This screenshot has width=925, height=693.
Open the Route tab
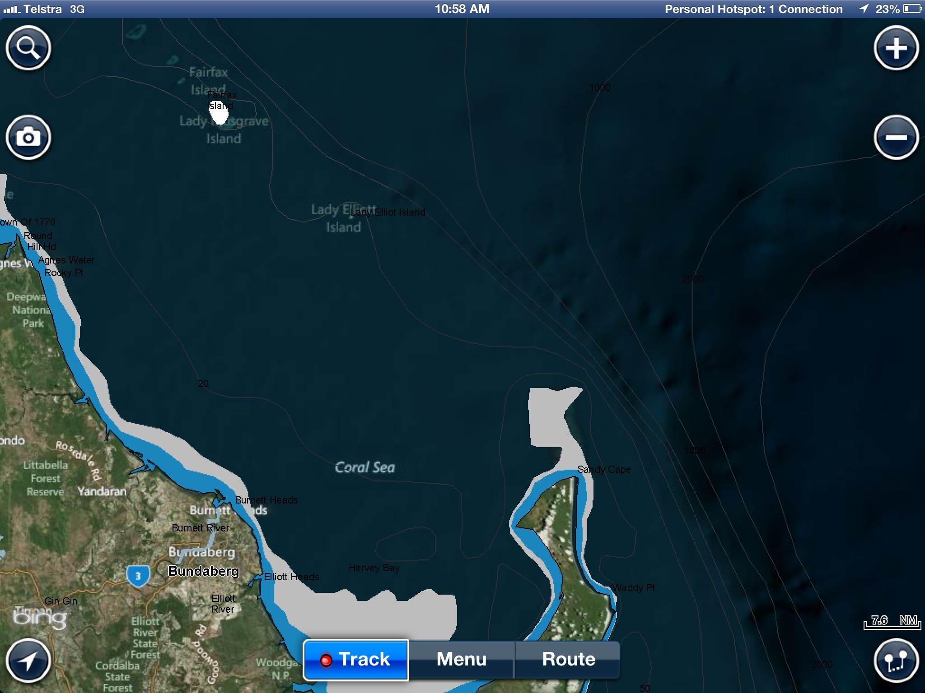click(x=568, y=660)
